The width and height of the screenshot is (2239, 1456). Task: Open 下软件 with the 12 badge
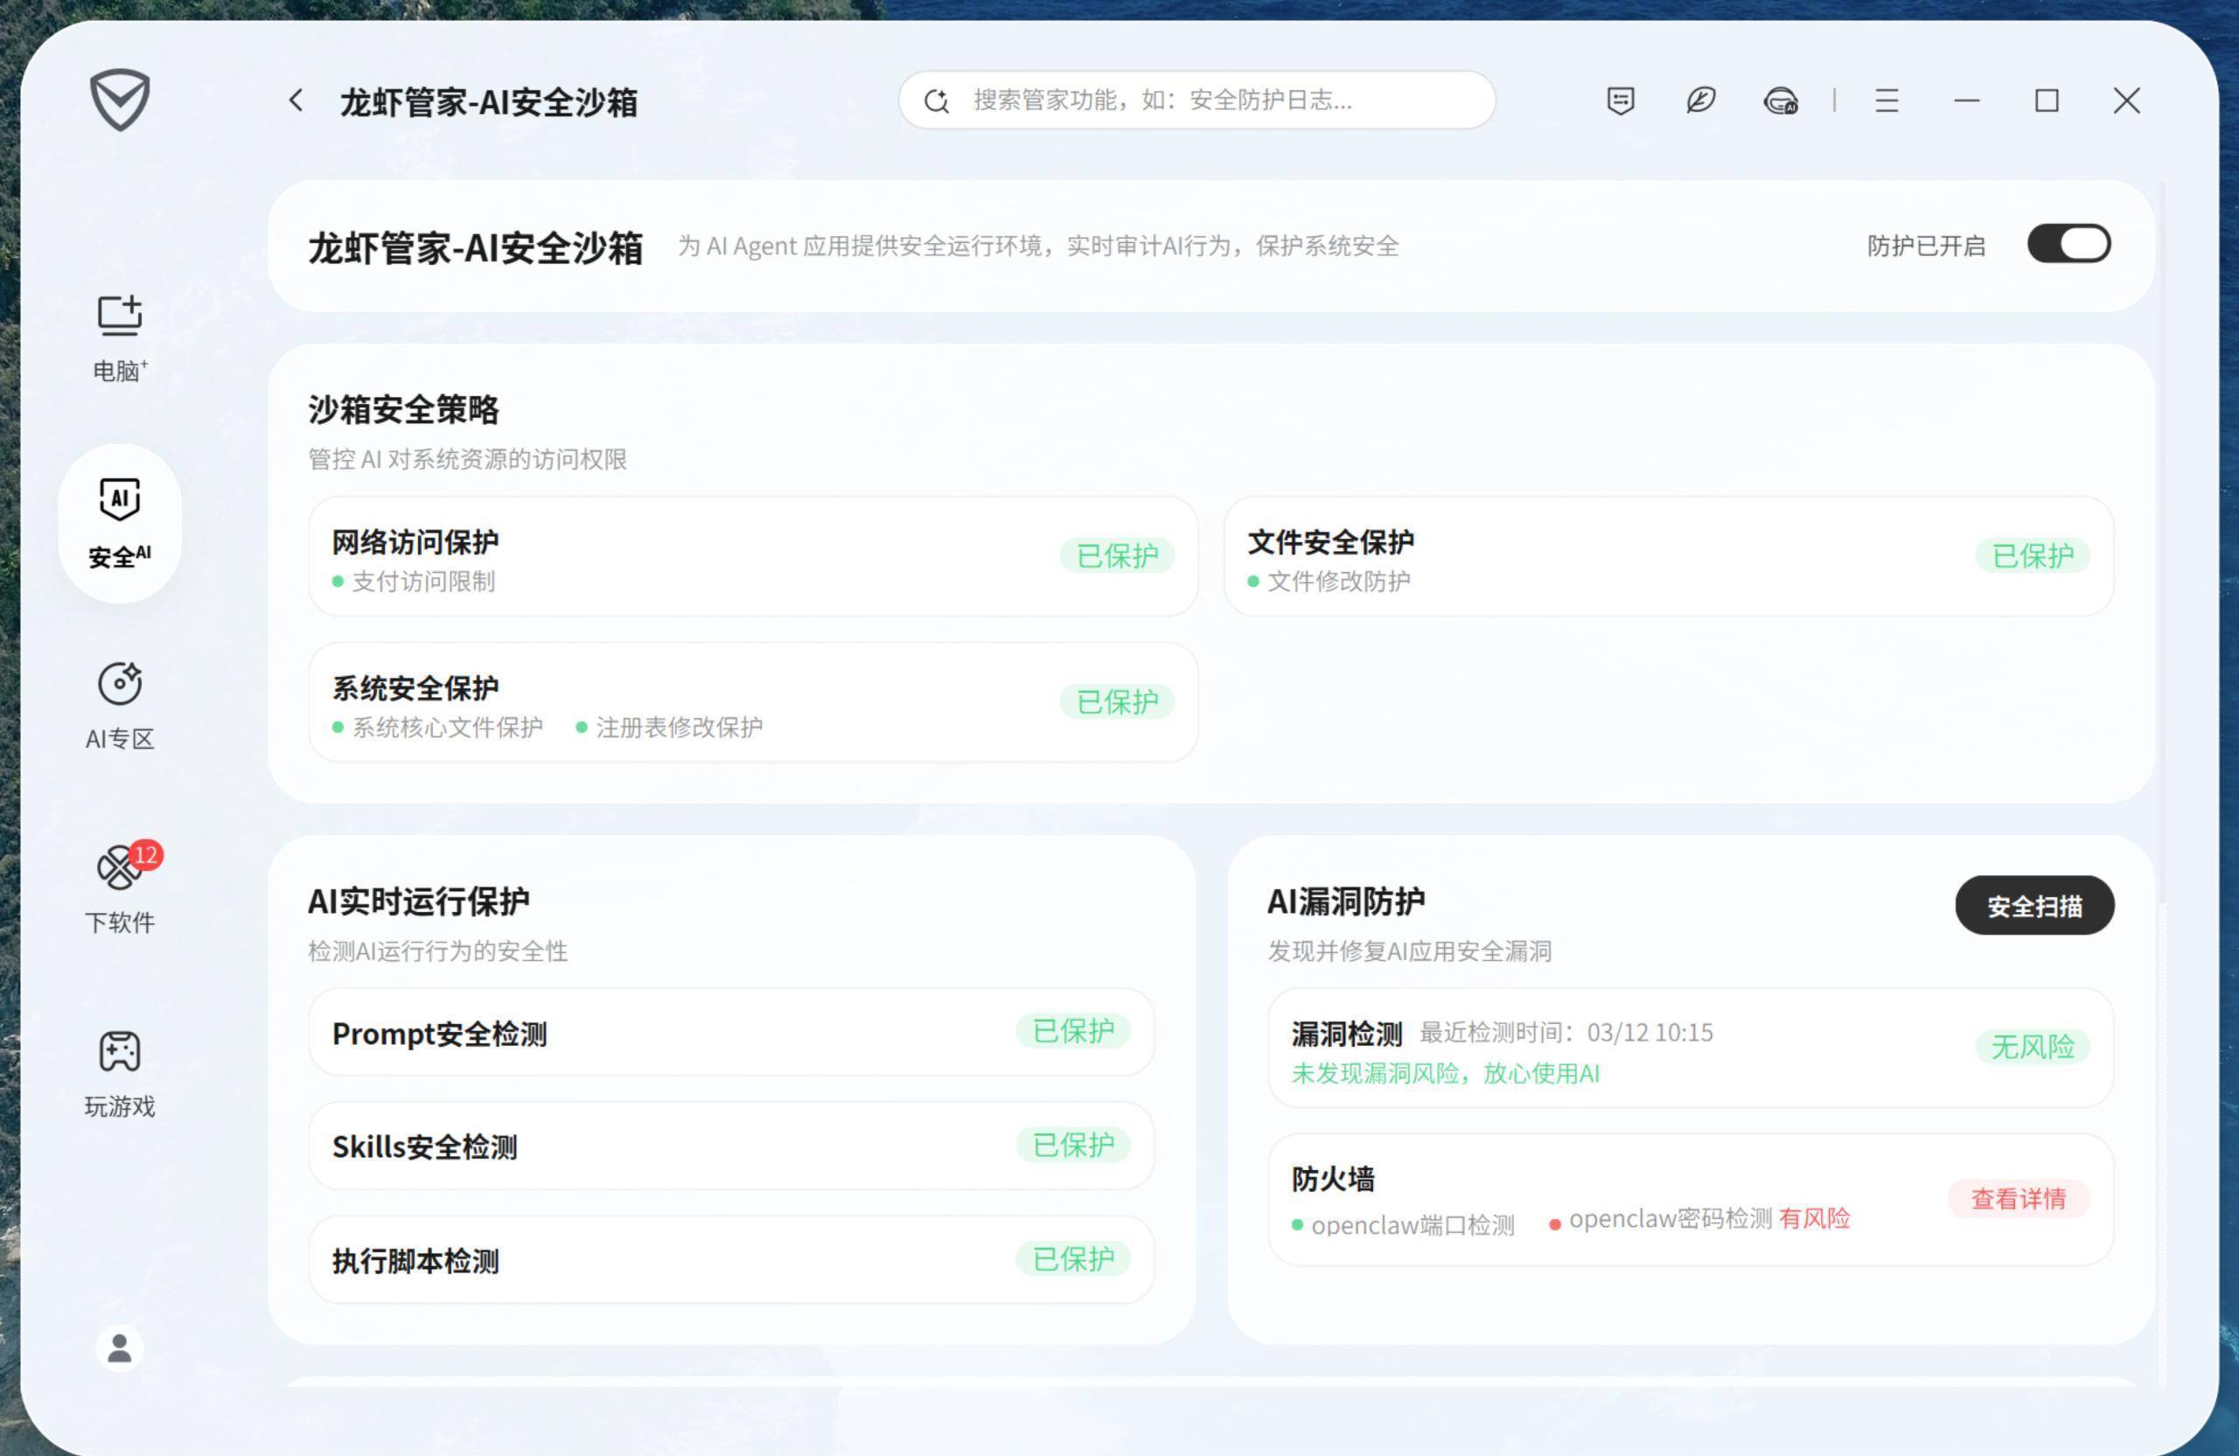(120, 888)
